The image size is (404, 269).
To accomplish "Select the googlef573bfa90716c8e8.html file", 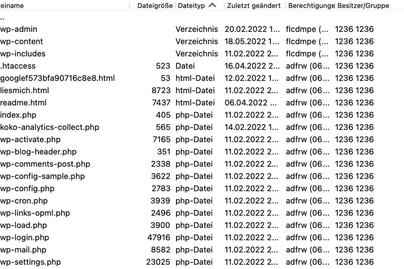I will [x=57, y=78].
